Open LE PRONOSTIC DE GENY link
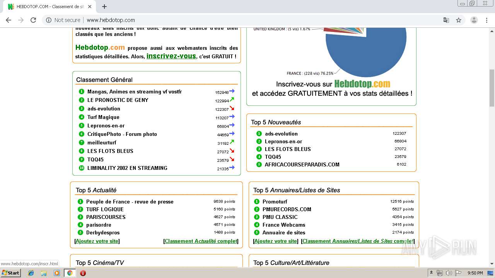The image size is (495, 278). [x=118, y=100]
